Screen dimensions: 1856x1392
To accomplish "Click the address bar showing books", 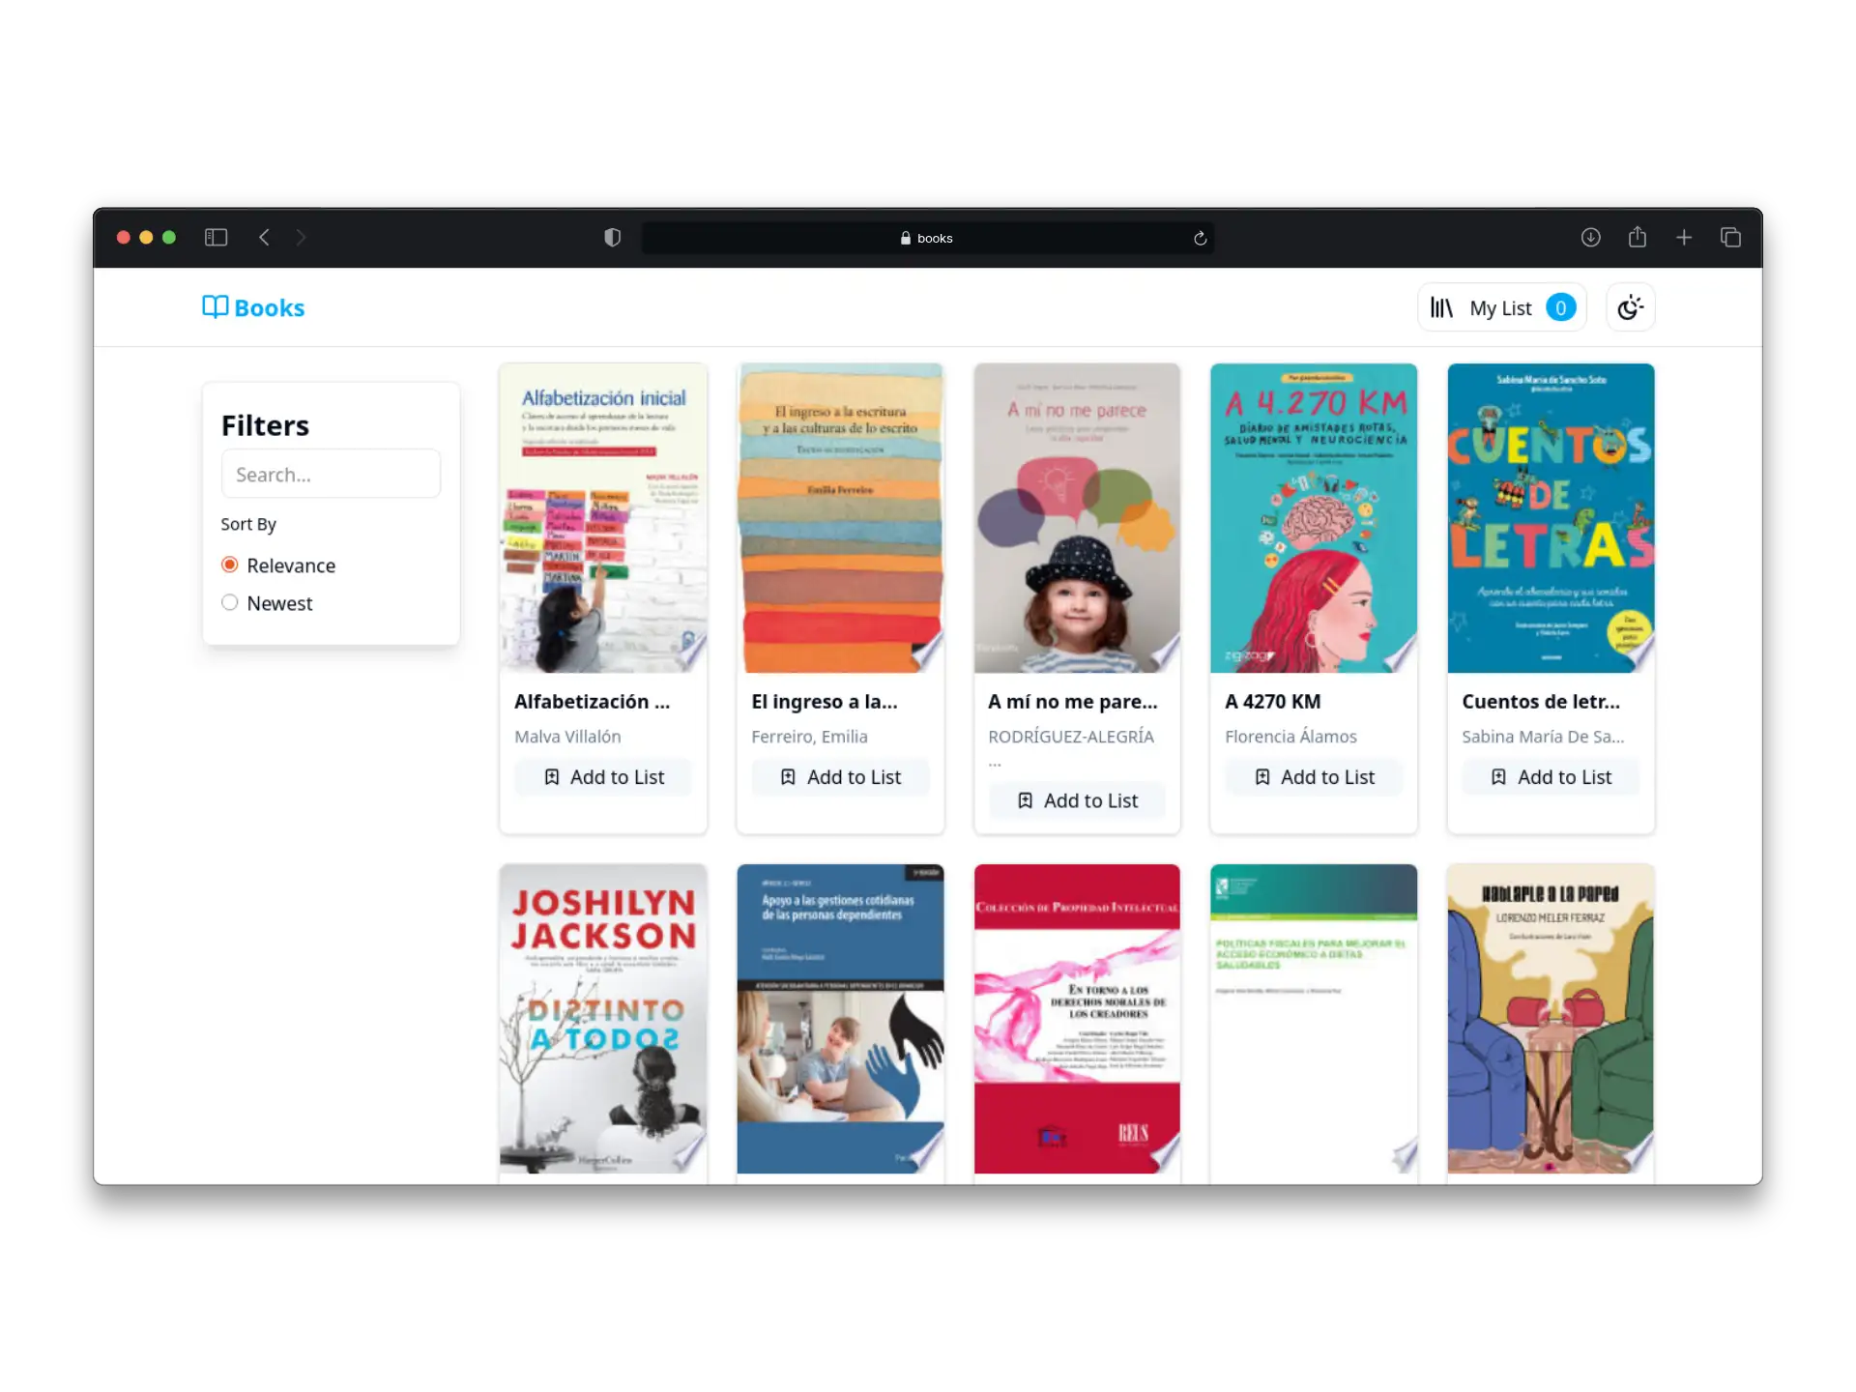I will point(927,238).
